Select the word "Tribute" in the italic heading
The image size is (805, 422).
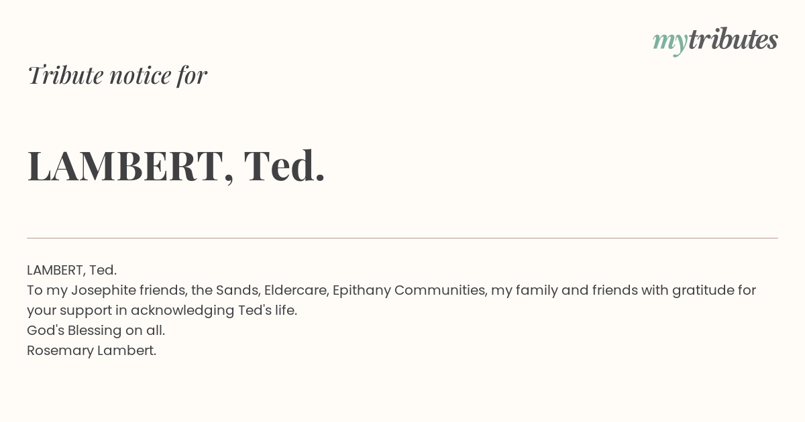[x=64, y=75]
